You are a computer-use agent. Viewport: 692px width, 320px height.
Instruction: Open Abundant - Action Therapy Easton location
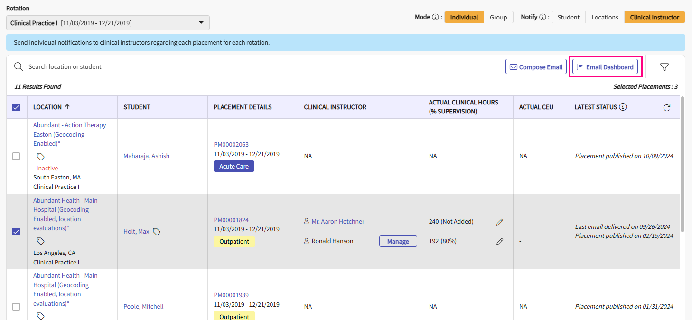pos(70,134)
